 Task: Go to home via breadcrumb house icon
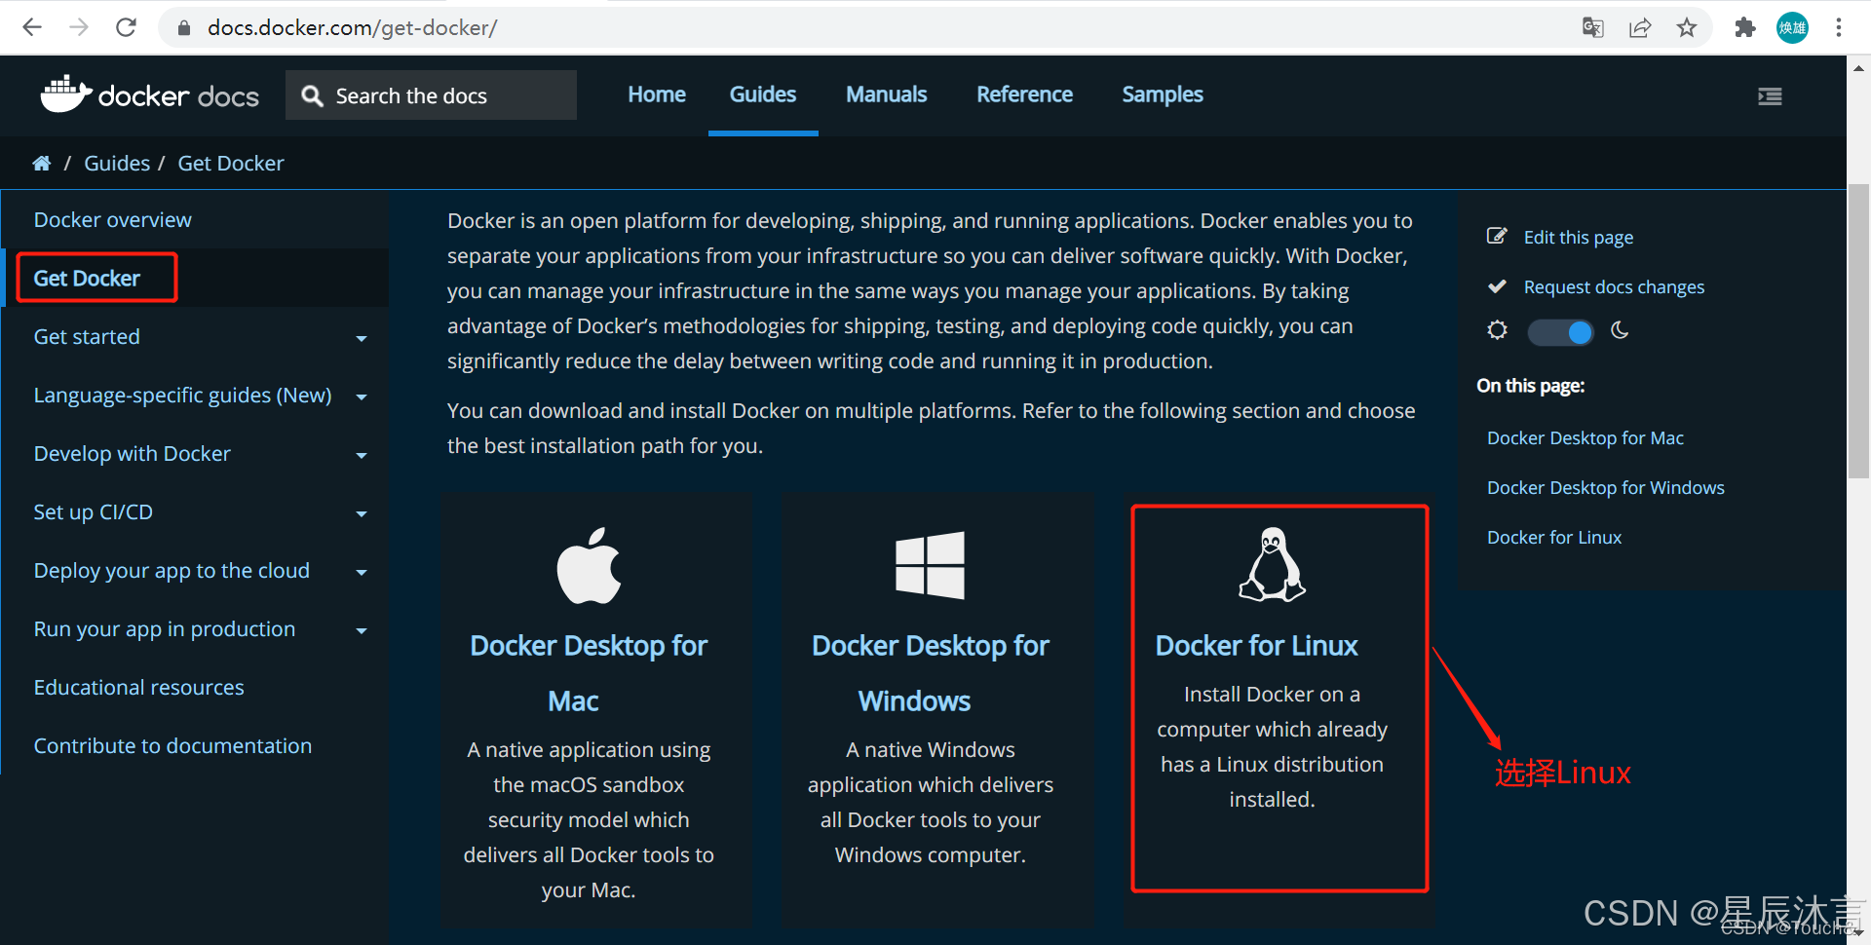[42, 163]
